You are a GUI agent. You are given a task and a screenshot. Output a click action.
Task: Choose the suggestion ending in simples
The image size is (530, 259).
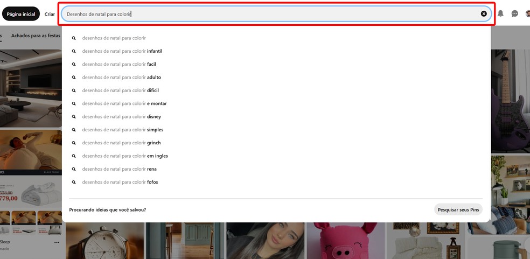click(x=123, y=130)
